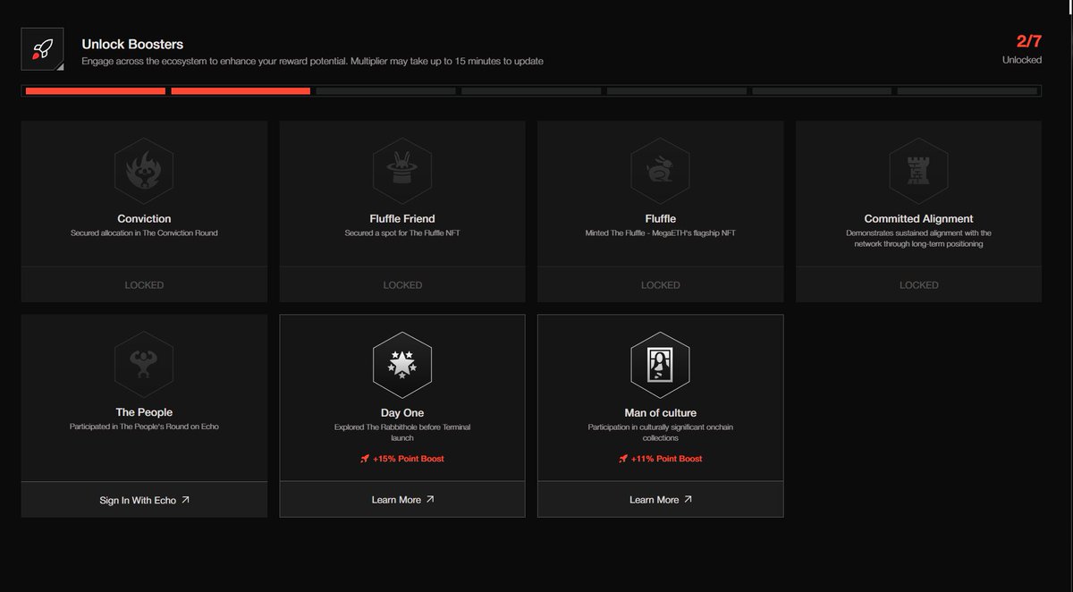Screen dimensions: 1073x592
Task: Click 'Secured allocation in The Conviction Round' text
Action: [x=144, y=233]
